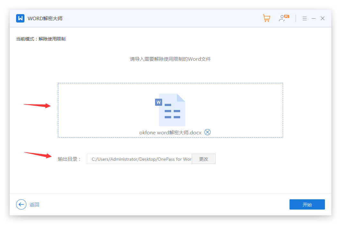Click the Word document file icon
Image resolution: width=341 pixels, height=225 pixels.
pyautogui.click(x=170, y=110)
